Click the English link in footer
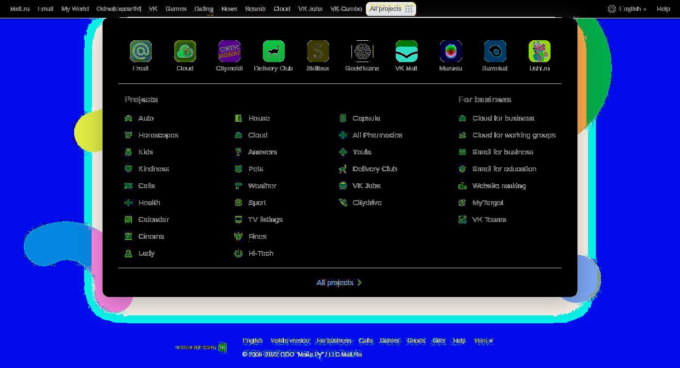Image resolution: width=680 pixels, height=368 pixels. click(x=252, y=341)
